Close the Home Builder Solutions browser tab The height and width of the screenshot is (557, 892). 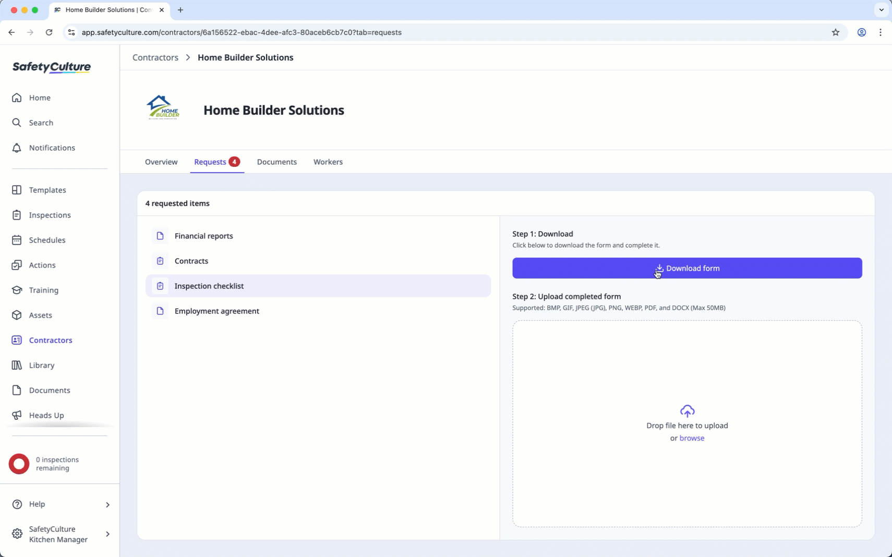pos(162,10)
